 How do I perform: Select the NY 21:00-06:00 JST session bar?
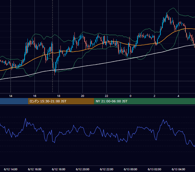click(144, 101)
